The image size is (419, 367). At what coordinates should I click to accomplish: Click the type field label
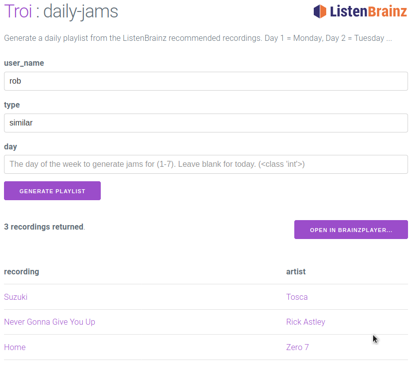pyautogui.click(x=12, y=105)
